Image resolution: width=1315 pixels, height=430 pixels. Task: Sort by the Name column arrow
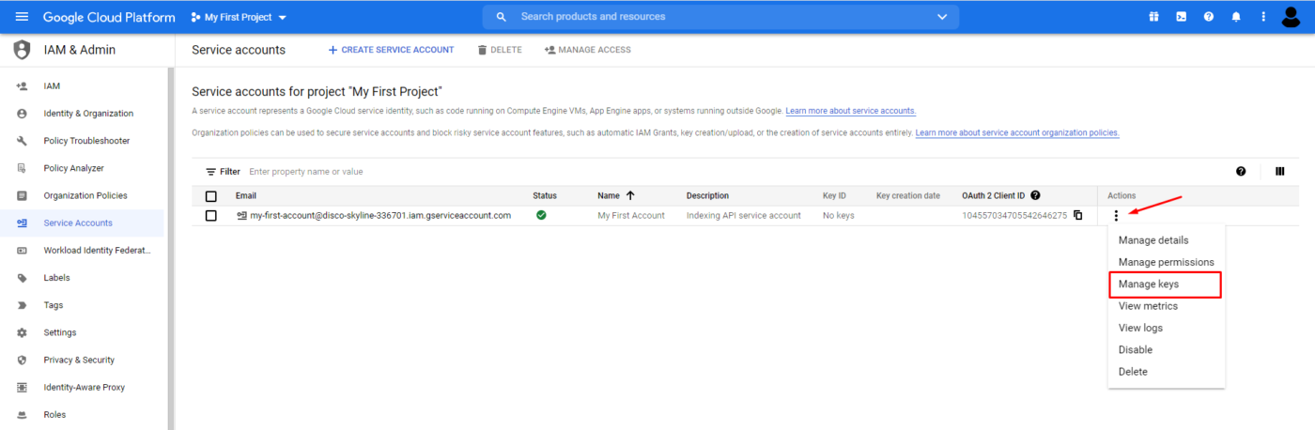[630, 195]
